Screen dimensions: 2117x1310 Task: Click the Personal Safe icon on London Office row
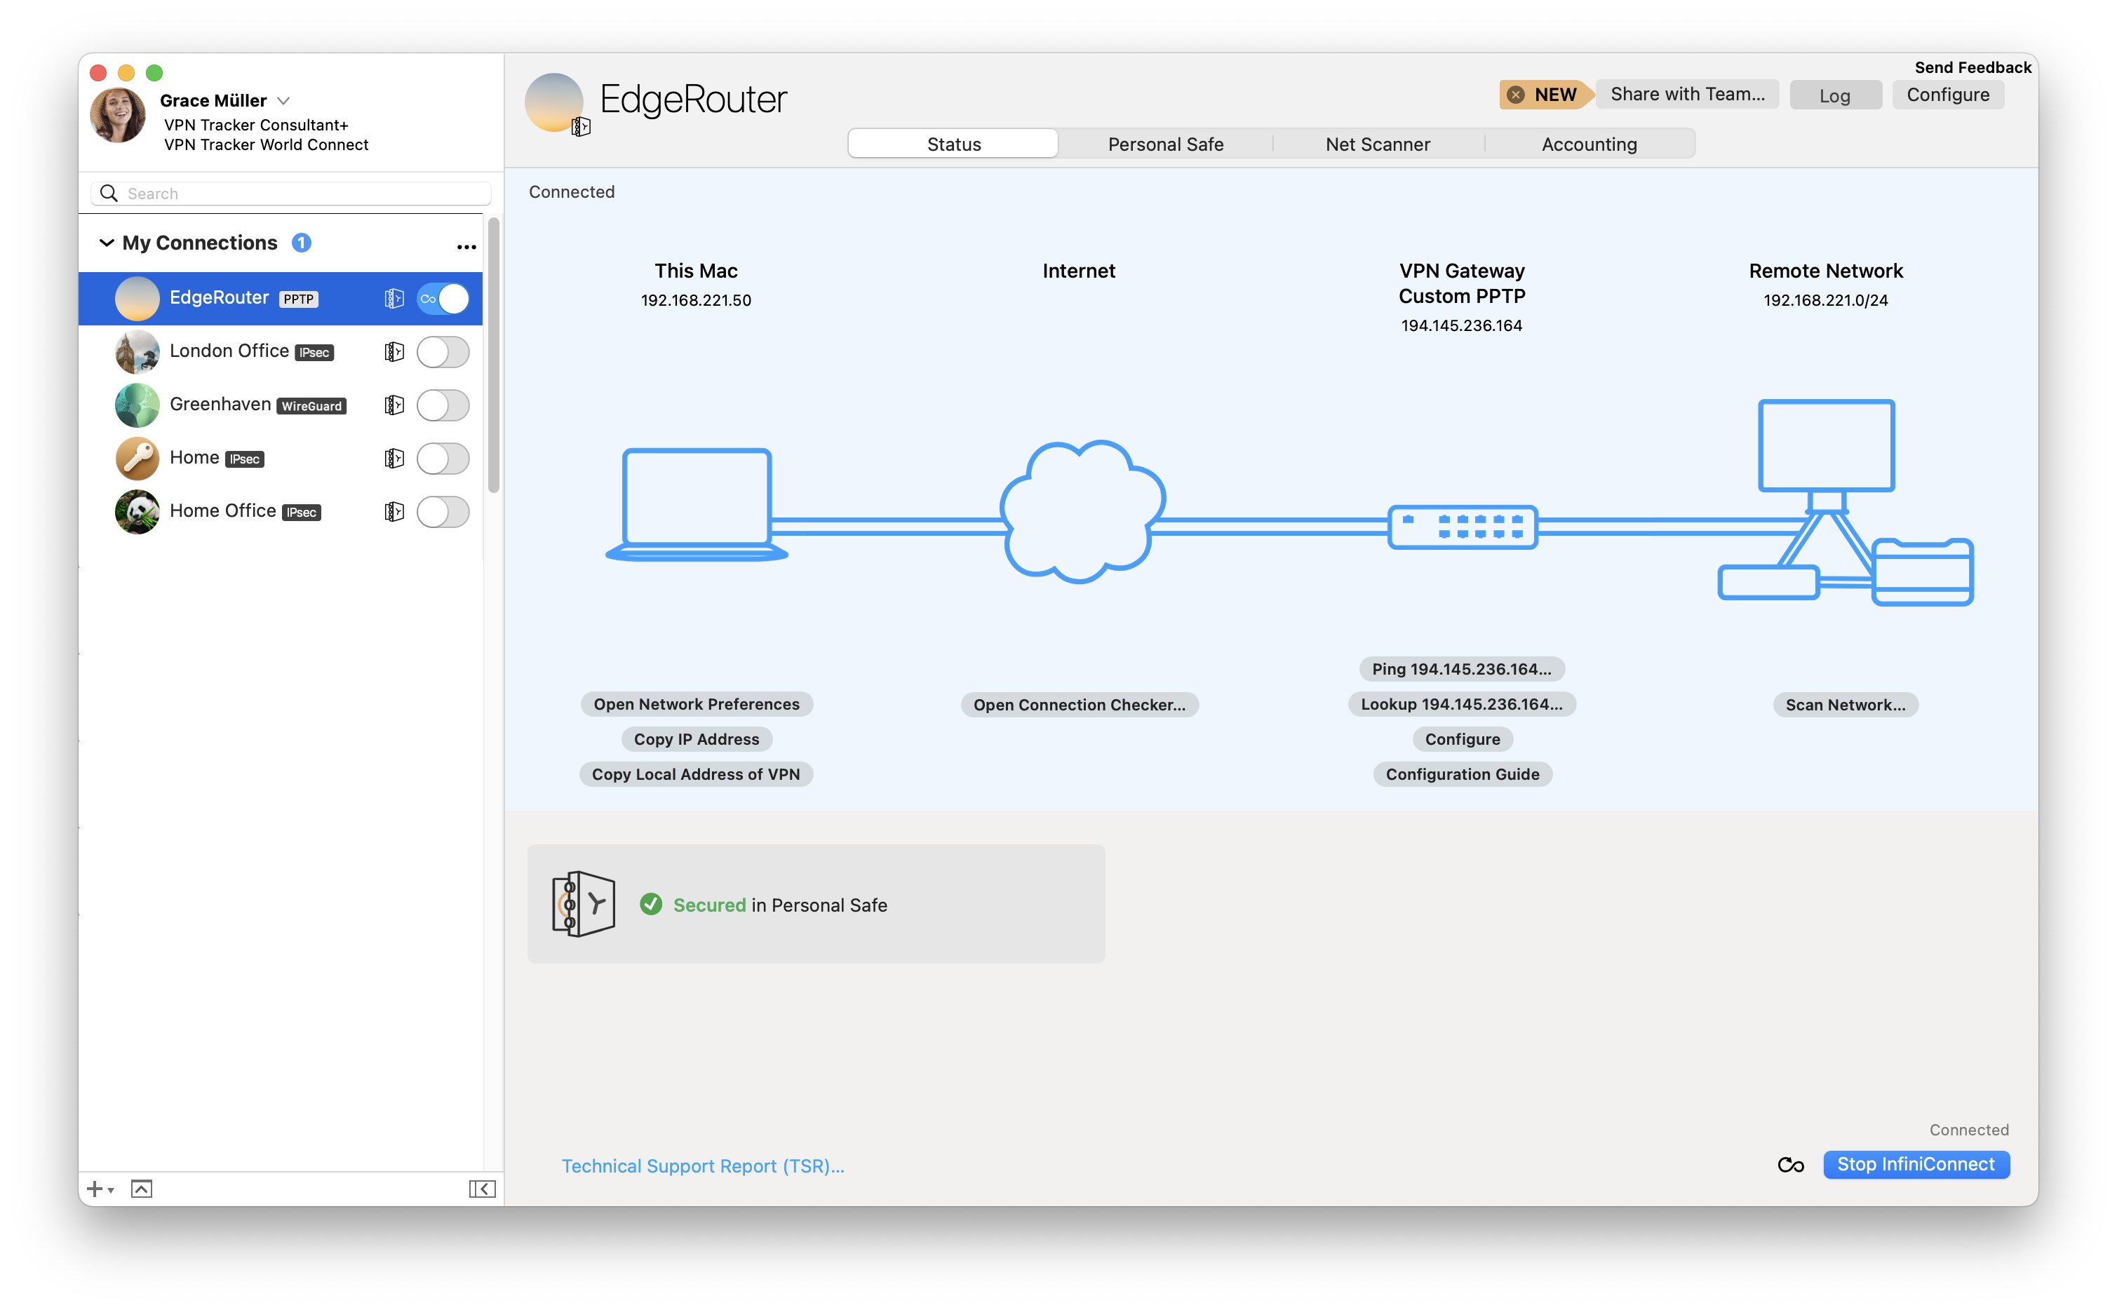[x=394, y=352]
